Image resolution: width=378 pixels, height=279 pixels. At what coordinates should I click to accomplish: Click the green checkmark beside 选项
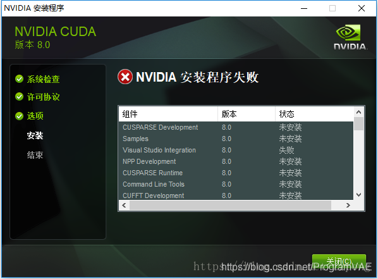click(x=20, y=116)
